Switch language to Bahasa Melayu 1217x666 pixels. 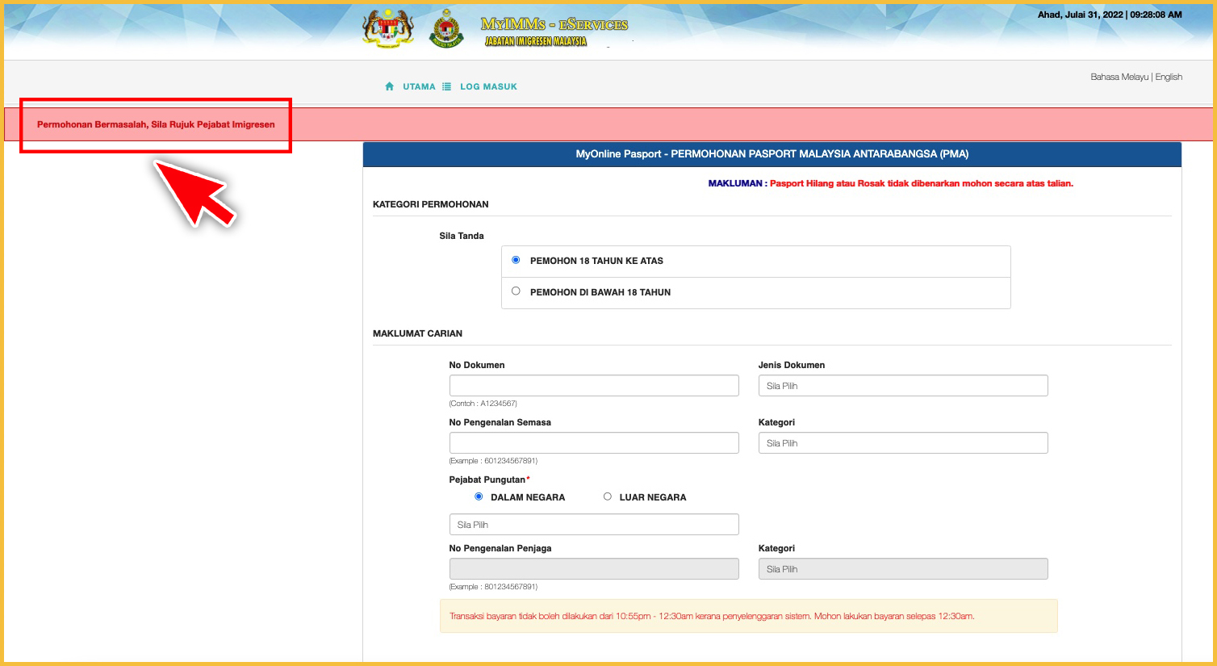click(1119, 77)
